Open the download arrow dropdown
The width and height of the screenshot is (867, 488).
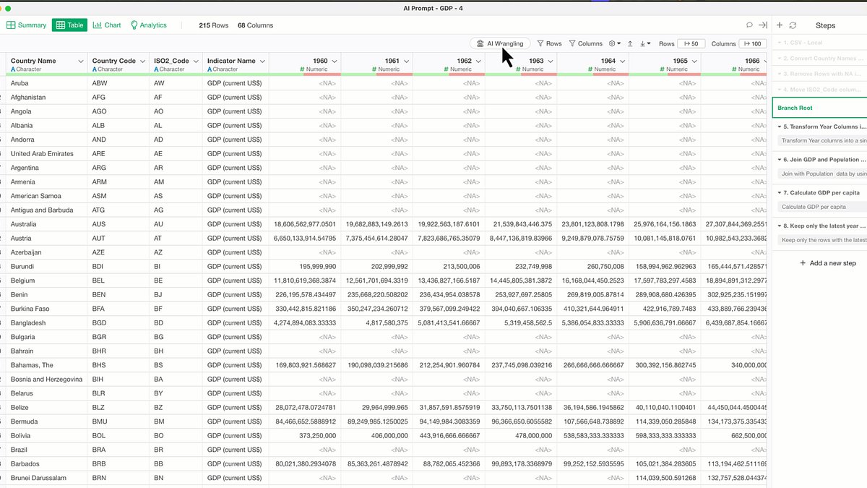point(645,43)
